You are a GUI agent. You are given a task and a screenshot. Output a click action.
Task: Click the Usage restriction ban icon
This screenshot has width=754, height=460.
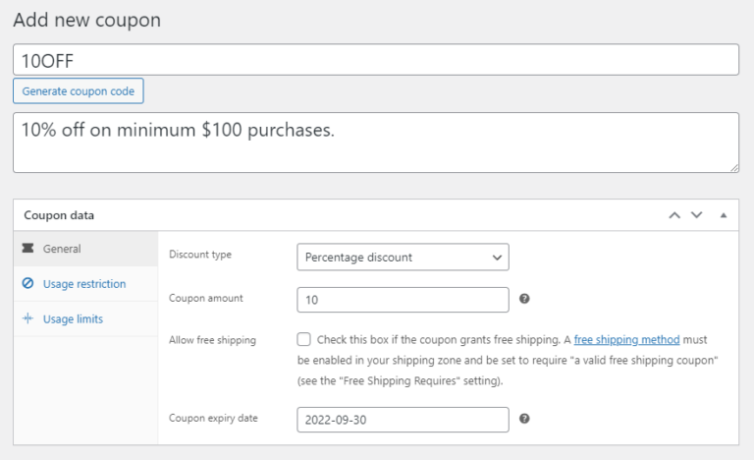[27, 284]
